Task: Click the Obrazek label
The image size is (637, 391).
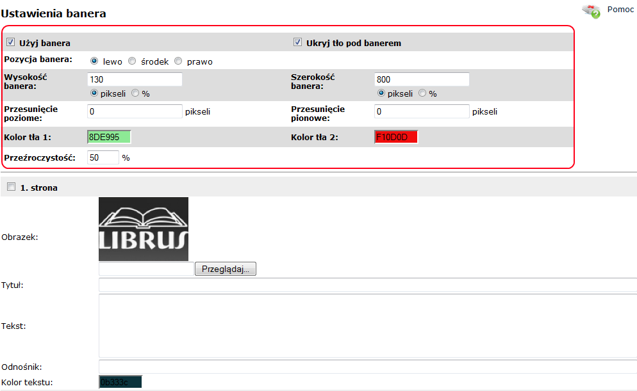Action: click(19, 237)
